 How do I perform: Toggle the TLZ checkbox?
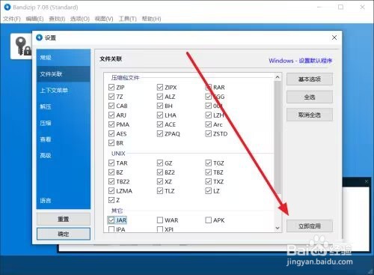coord(160,191)
